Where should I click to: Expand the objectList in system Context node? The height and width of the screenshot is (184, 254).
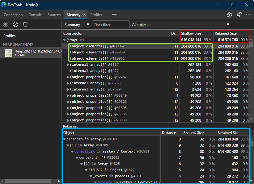point(72,151)
